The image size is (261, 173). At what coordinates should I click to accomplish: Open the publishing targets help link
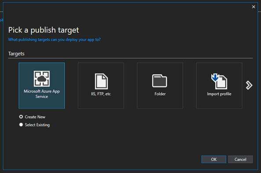54,40
